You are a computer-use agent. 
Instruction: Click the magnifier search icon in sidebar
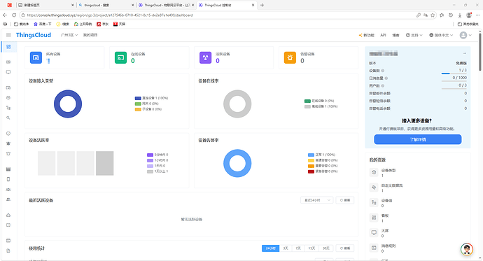[x=8, y=118]
